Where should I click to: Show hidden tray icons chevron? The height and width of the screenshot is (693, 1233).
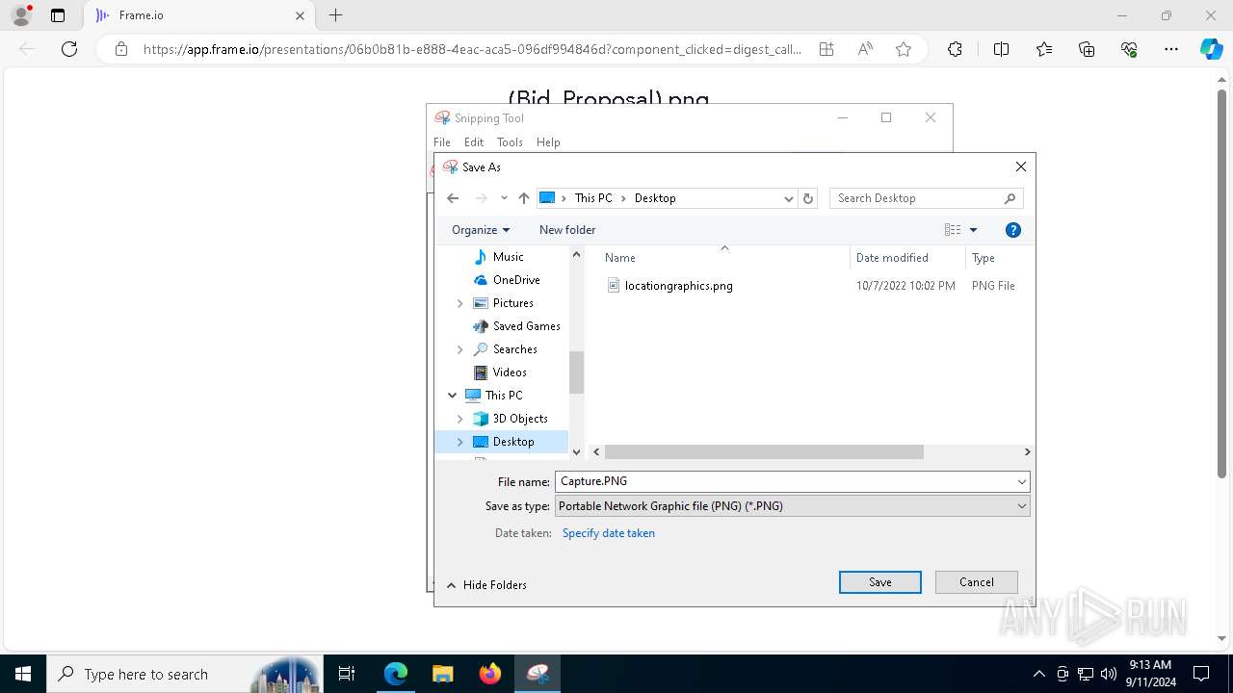pyautogui.click(x=1038, y=674)
